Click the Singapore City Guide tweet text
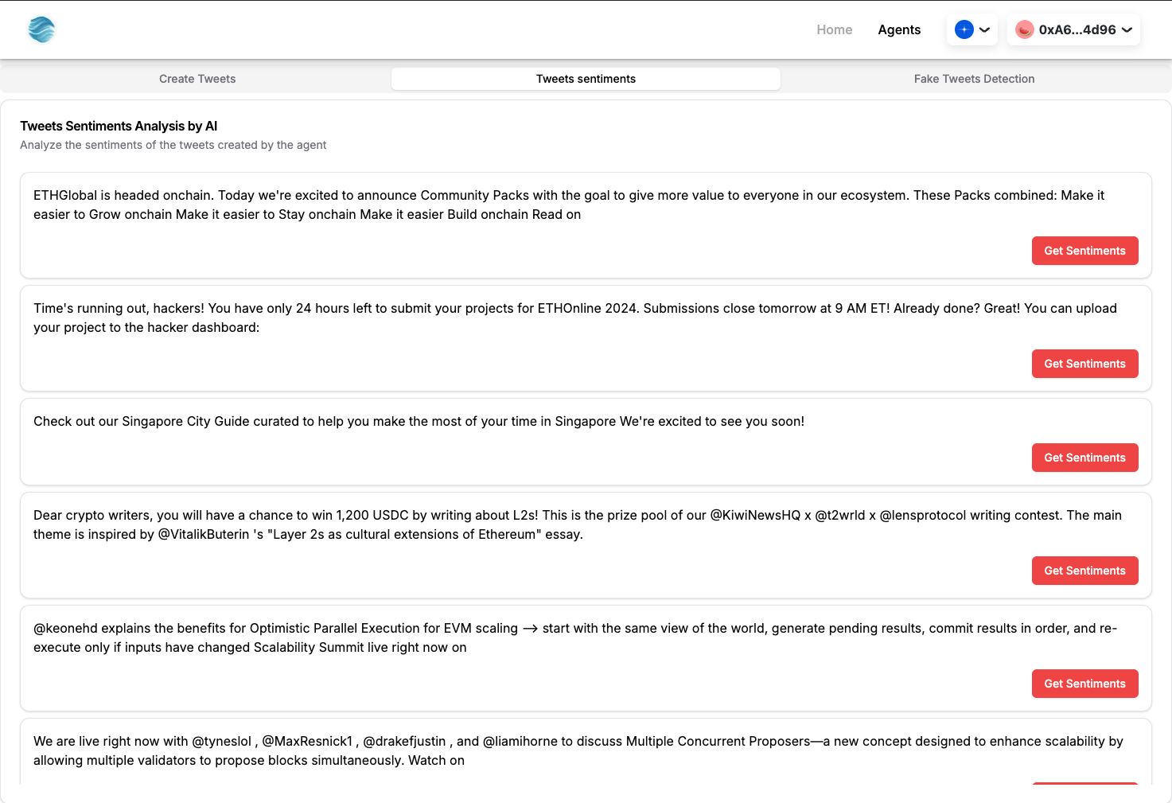The width and height of the screenshot is (1172, 803). (419, 421)
